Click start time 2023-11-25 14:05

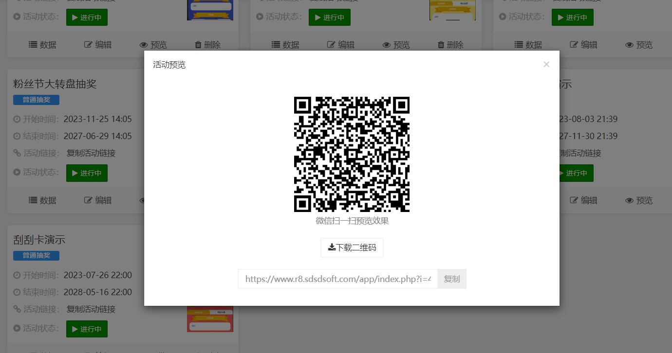tap(98, 119)
